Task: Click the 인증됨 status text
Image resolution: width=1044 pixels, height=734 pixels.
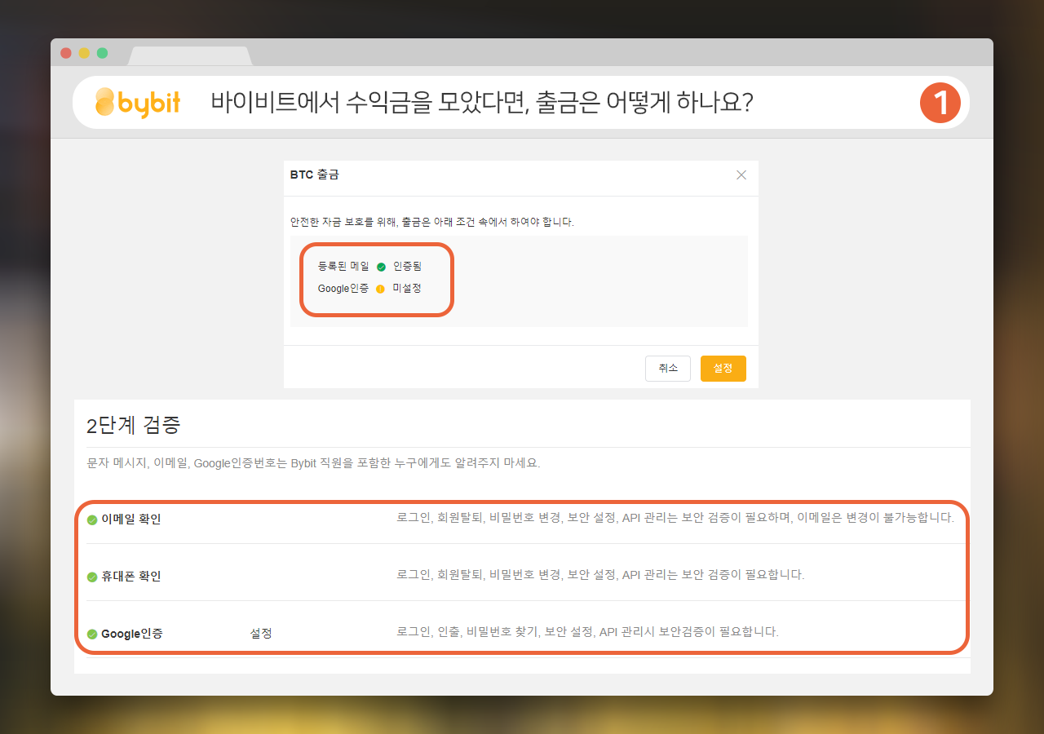Action: pos(407,267)
